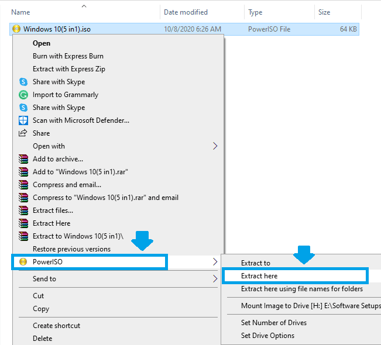The image size is (381, 345).
Task: Click the Windows 10(5 in1).iso disc icon
Action: 16,29
